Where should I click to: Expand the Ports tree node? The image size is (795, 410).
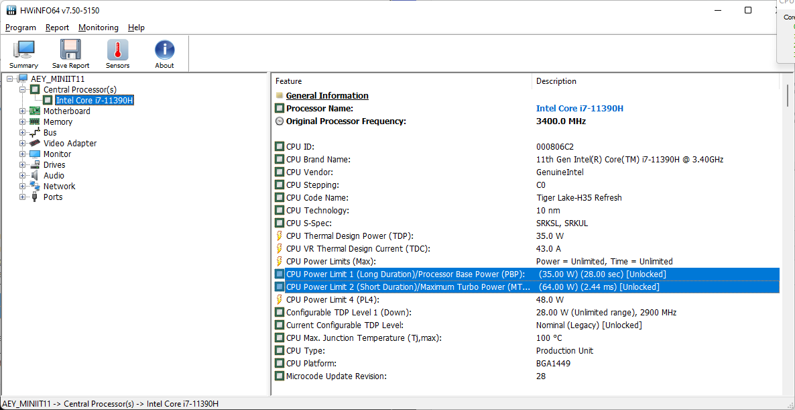coord(22,197)
